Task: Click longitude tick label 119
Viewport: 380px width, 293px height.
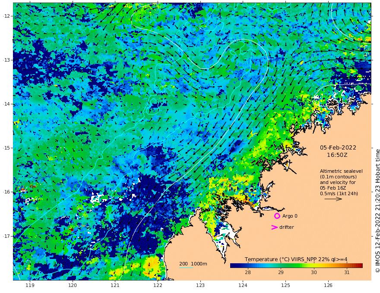Action: pos(30,286)
